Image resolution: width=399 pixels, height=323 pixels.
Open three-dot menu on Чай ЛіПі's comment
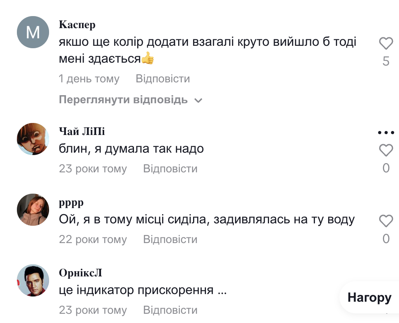pyautogui.click(x=386, y=133)
